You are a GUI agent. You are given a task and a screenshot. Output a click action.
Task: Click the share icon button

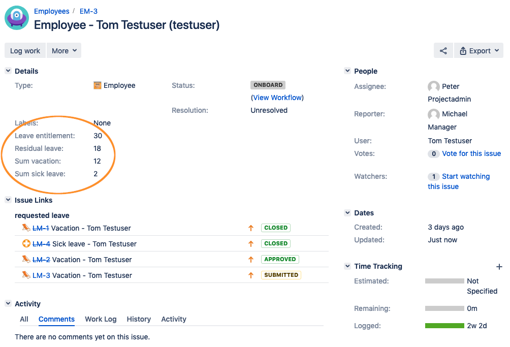[x=443, y=51]
